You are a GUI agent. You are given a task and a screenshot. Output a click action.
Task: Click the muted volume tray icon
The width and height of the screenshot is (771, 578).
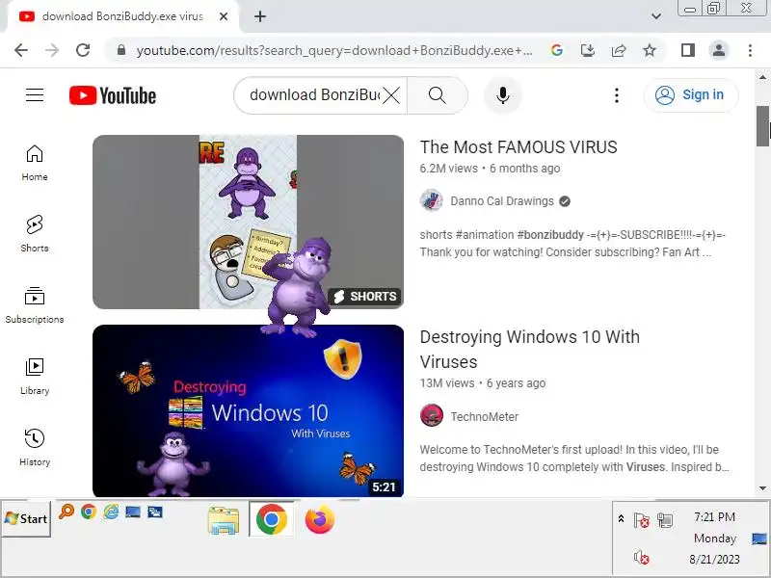pos(641,558)
